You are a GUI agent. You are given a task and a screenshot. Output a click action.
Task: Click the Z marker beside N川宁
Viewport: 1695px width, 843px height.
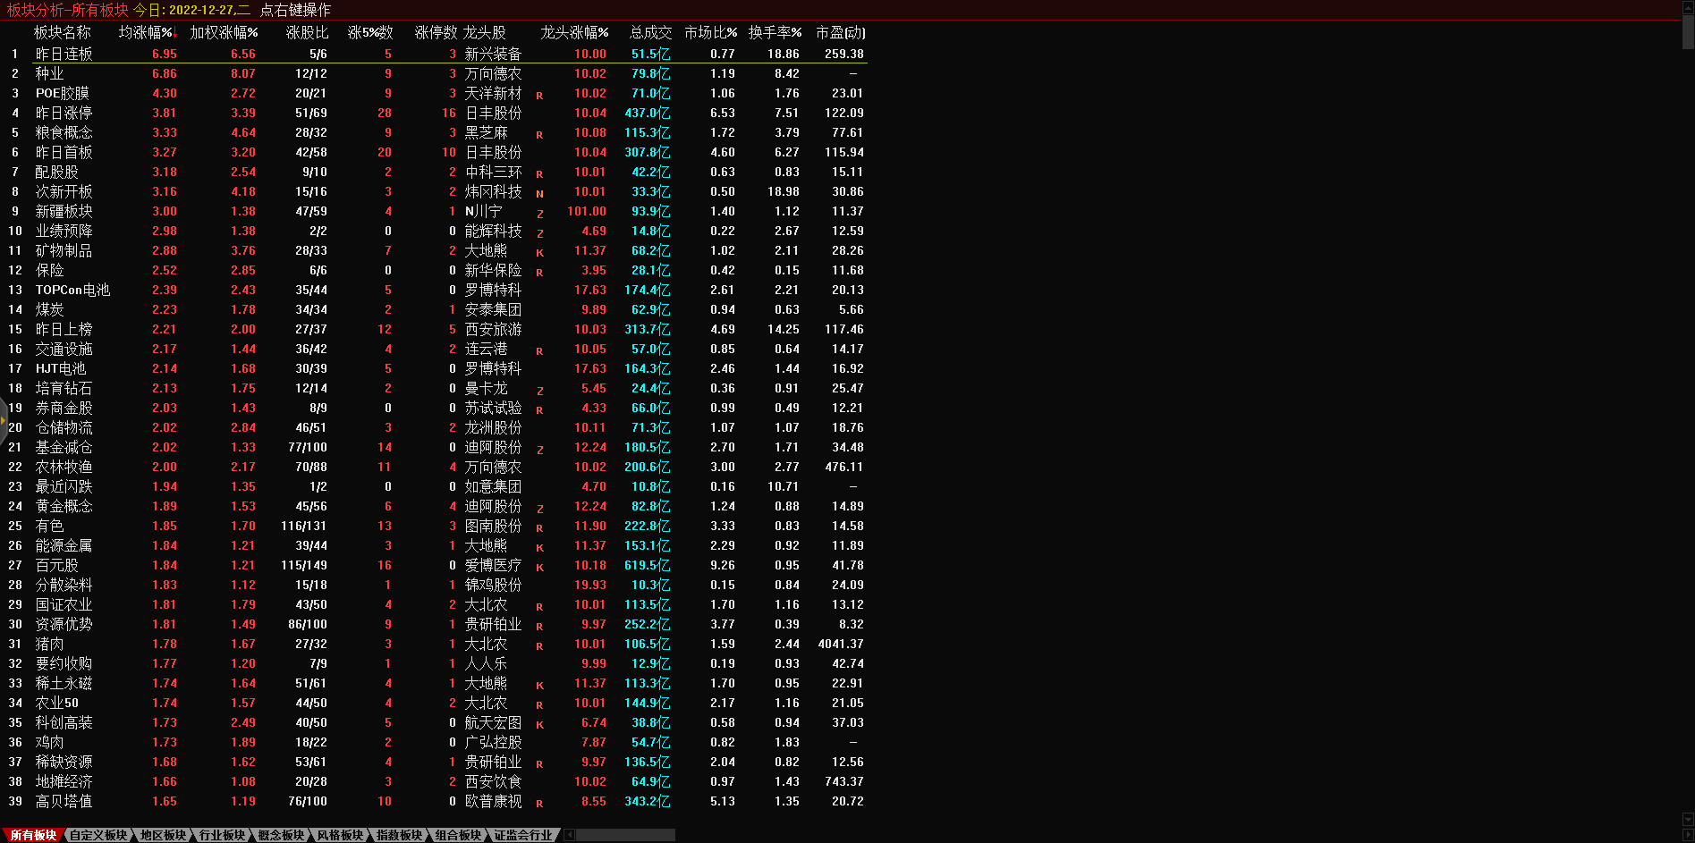539,214
